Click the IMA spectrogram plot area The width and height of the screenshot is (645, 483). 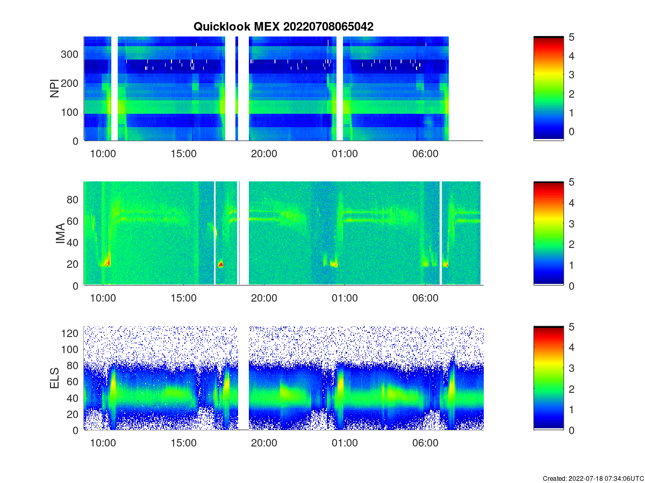point(283,233)
